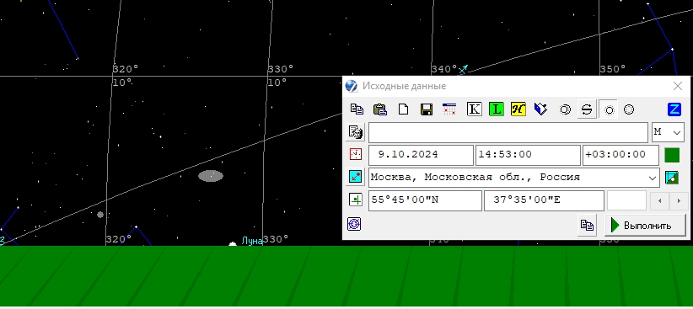
Task: Click the red clock icon beside the date
Action: (x=355, y=154)
